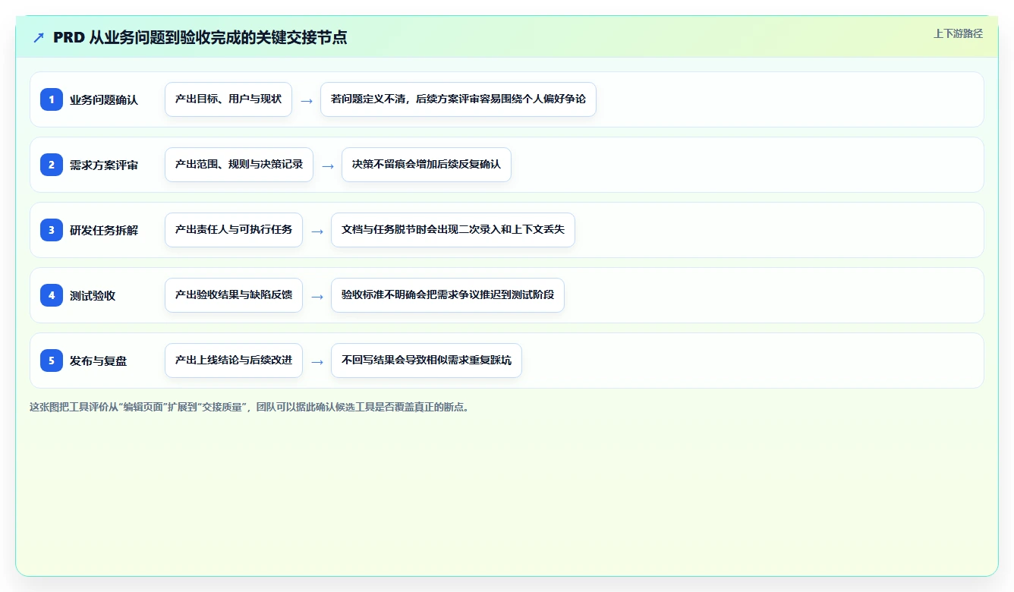Click the "产出目标、用户与现状" chip
This screenshot has height=592, width=1014.
[228, 99]
